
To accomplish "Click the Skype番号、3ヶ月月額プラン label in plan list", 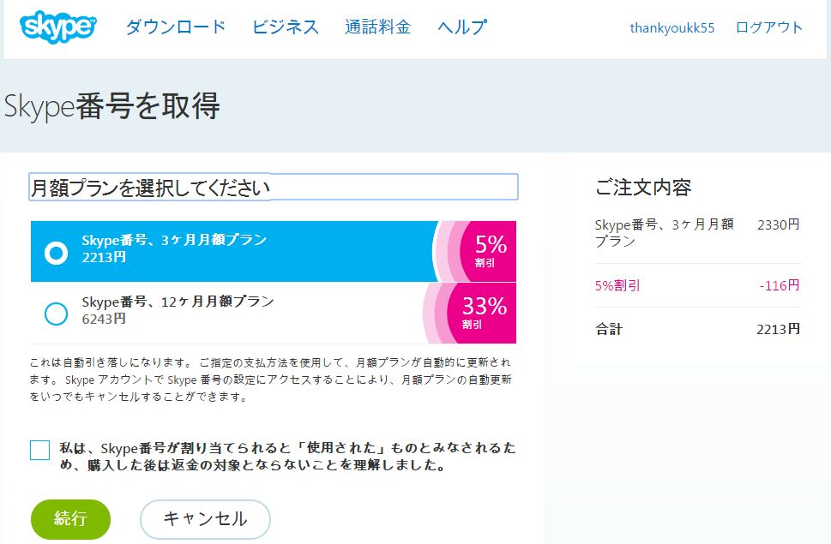I will (174, 240).
